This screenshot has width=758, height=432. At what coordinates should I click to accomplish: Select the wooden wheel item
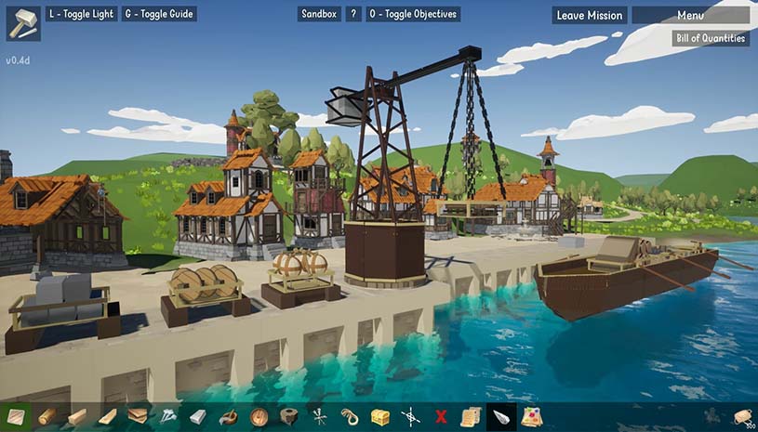click(x=259, y=416)
